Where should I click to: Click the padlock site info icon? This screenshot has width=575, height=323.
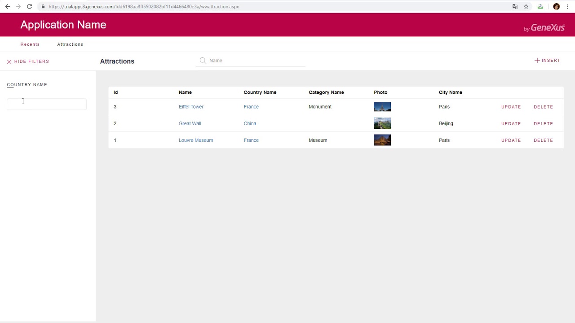pyautogui.click(x=43, y=7)
